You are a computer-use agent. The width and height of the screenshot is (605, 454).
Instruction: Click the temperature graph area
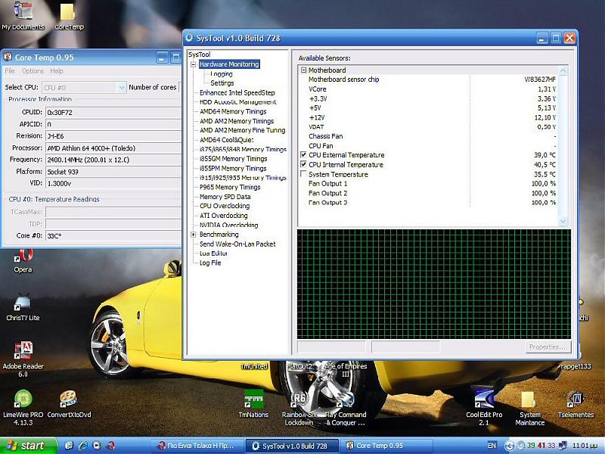pyautogui.click(x=433, y=284)
